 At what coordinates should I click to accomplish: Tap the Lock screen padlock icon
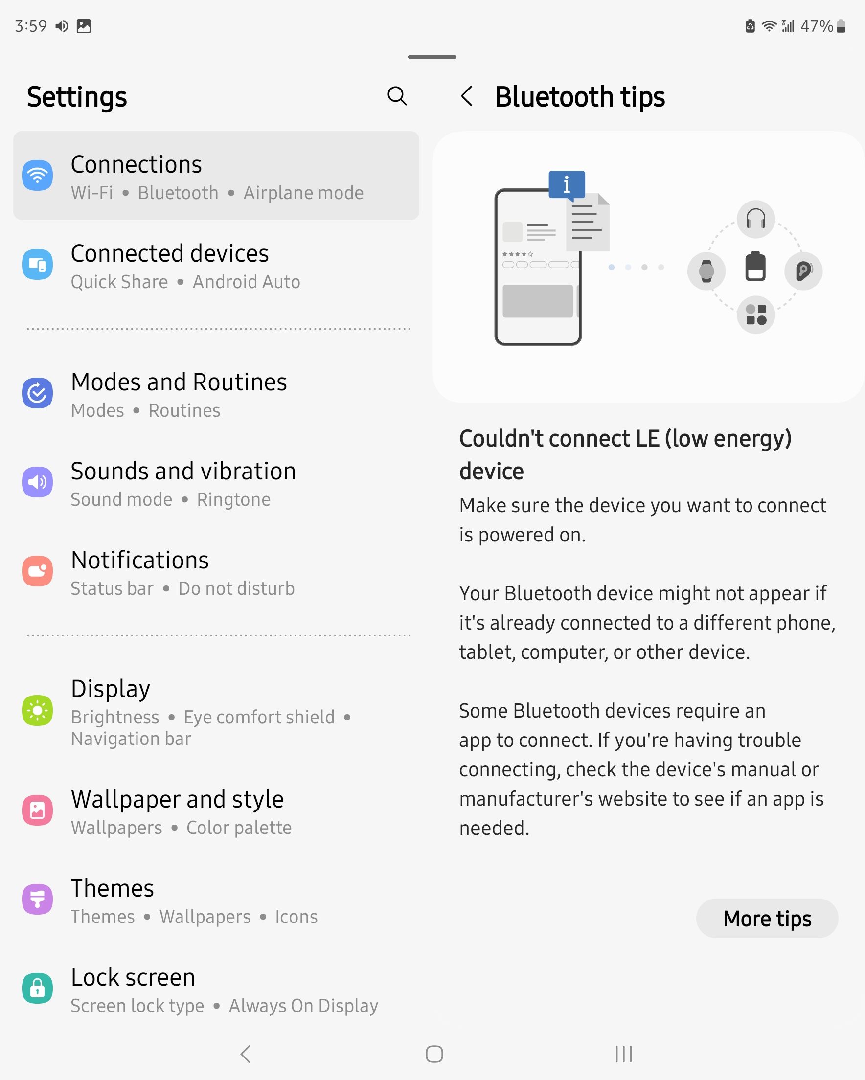pyautogui.click(x=38, y=988)
